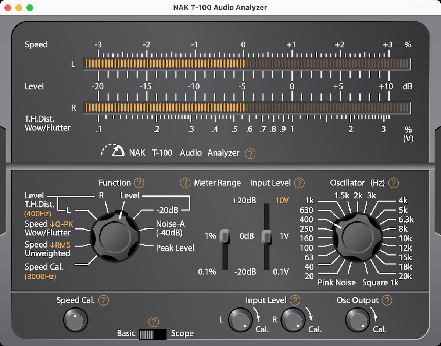Set oscillator to 3k
The width and height of the screenshot is (441, 346).
[372, 196]
